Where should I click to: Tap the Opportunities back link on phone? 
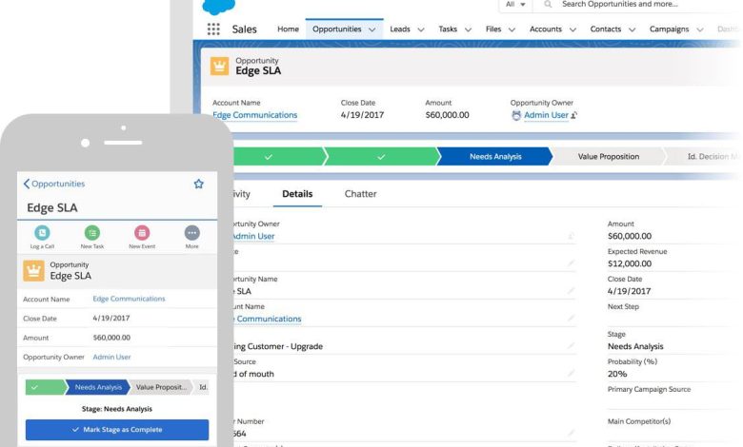(58, 184)
